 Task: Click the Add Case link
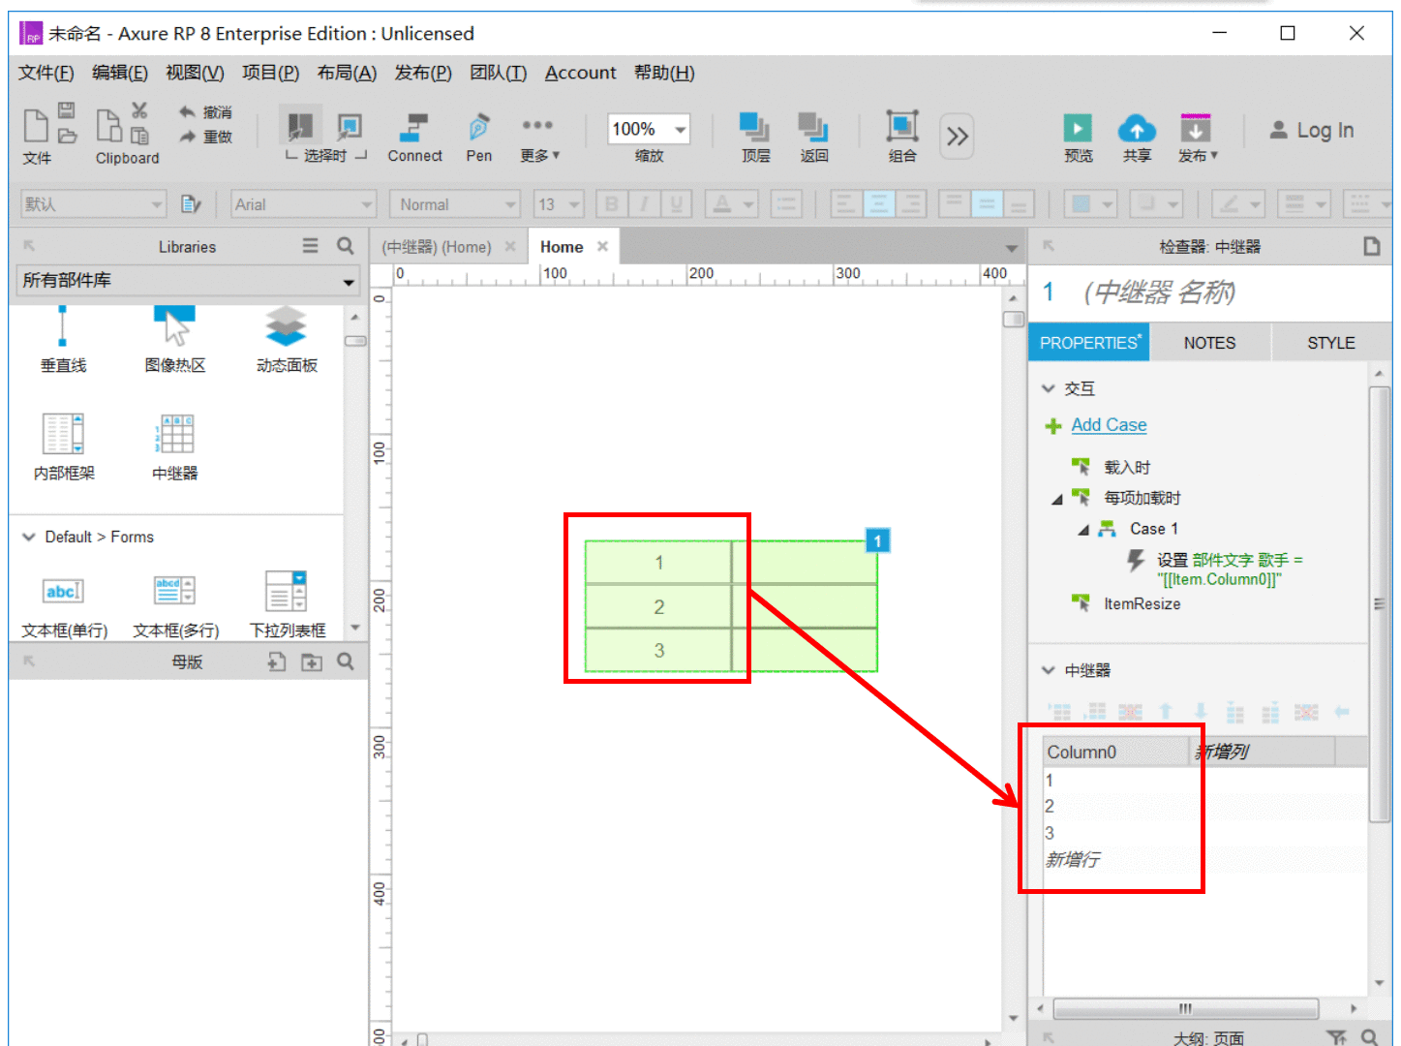(x=1109, y=424)
